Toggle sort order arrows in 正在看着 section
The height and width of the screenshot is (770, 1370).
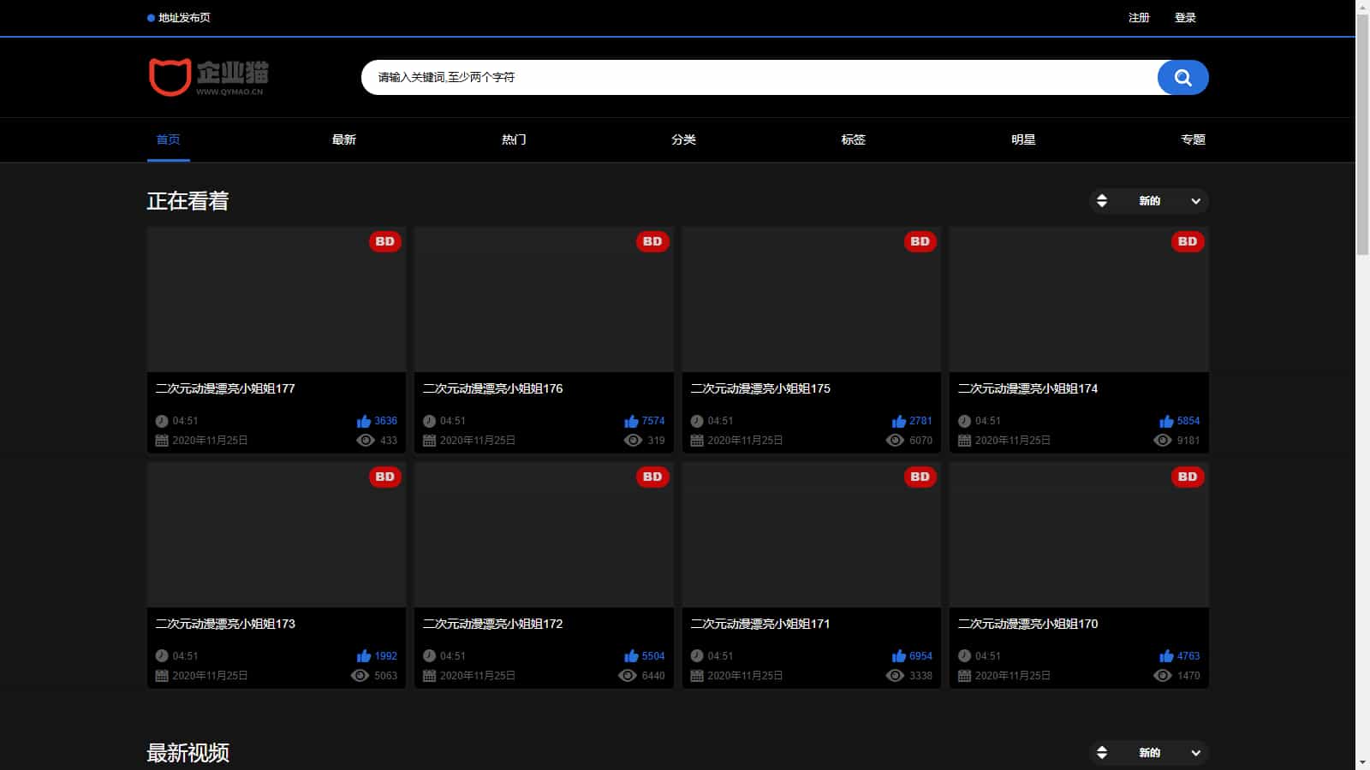pyautogui.click(x=1102, y=201)
